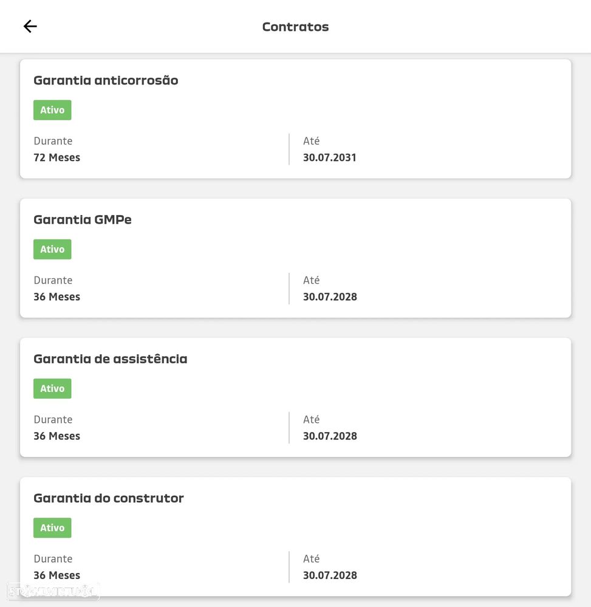Click Garantia de assistência 30.07.2028 end date
Screen dimensions: 591x607
(330, 436)
